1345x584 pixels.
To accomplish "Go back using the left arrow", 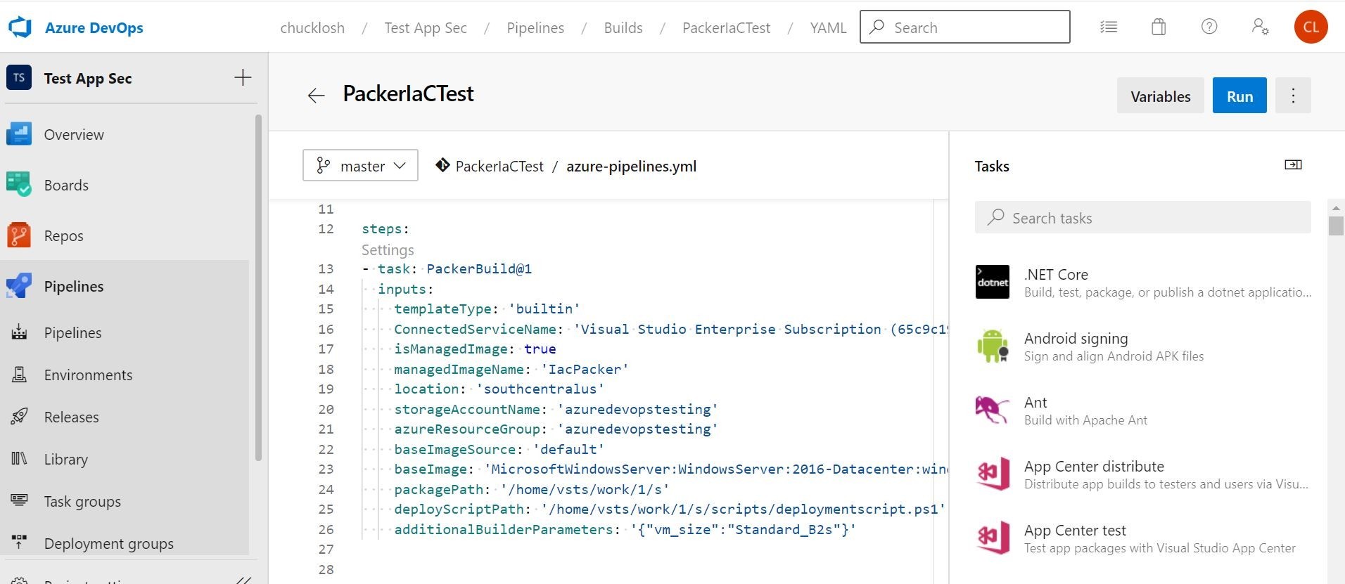I will point(317,96).
